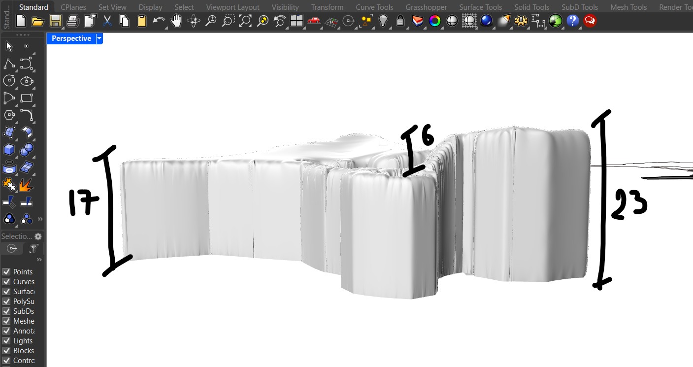Uncheck the Blocks selection filter

[6, 351]
